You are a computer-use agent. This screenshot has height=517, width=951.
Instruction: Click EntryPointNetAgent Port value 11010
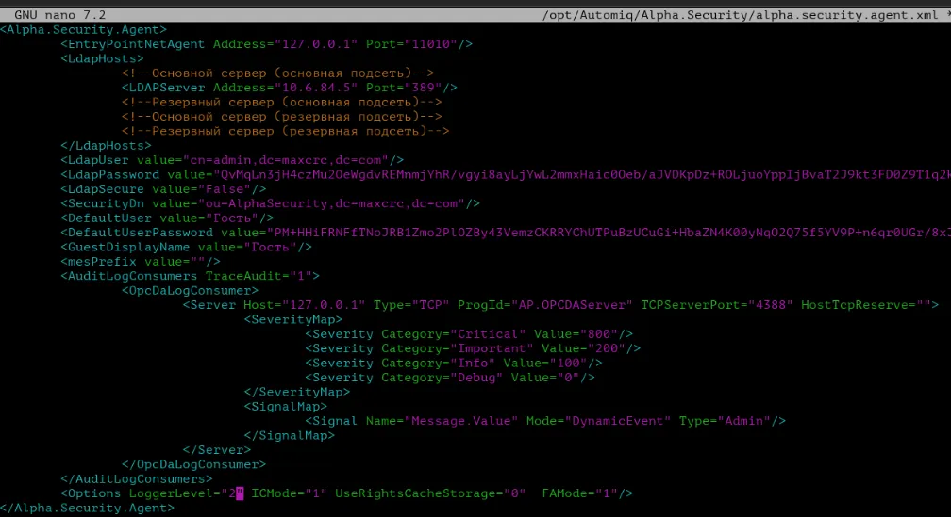pos(430,44)
